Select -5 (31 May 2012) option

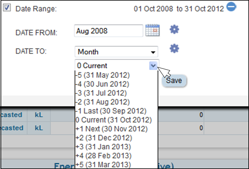point(102,74)
